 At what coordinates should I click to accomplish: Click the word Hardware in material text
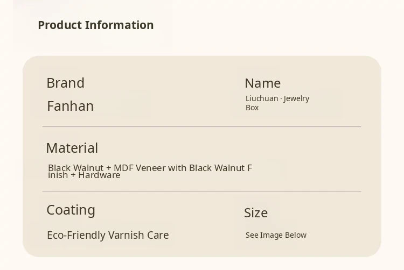pyautogui.click(x=99, y=175)
